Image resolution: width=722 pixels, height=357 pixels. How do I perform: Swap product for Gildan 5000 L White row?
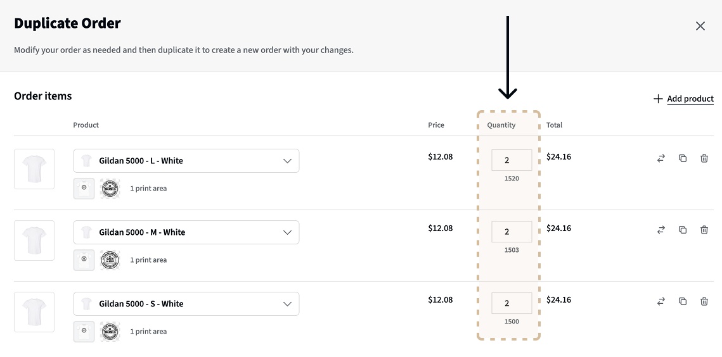(x=661, y=158)
